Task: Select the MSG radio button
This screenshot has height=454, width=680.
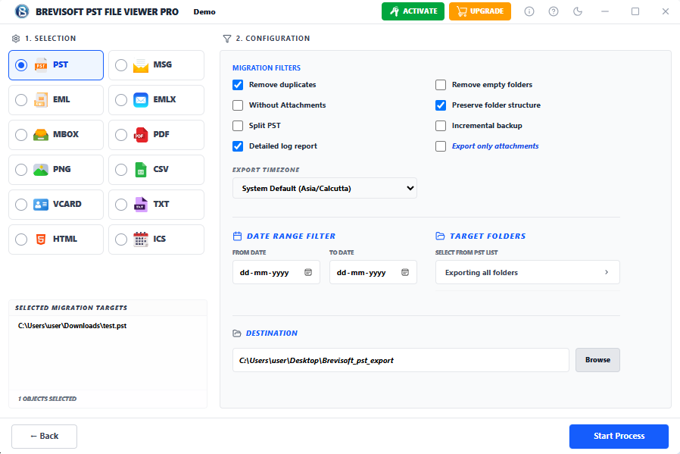Action: 121,65
